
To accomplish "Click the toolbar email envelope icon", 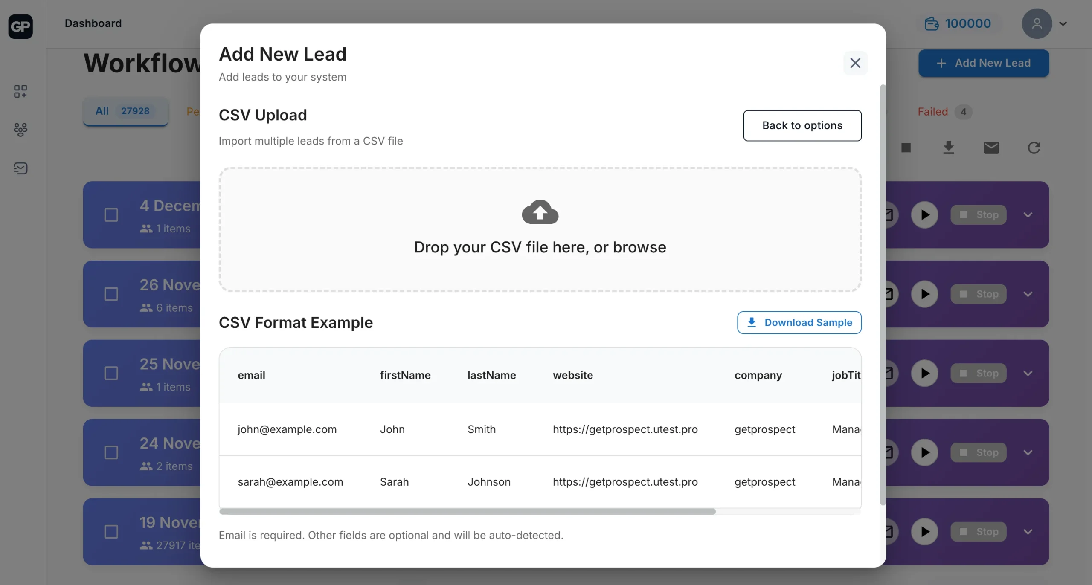I will click(x=991, y=148).
